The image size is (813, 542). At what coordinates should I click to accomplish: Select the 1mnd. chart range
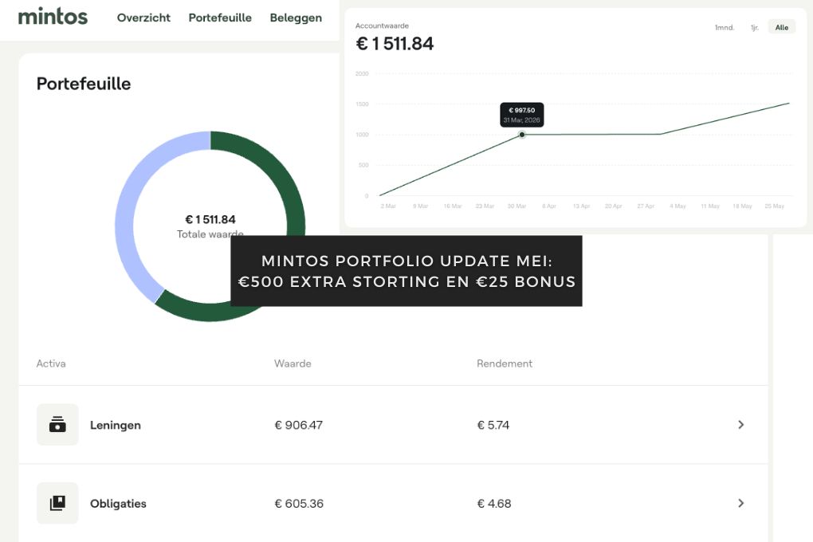pos(725,27)
